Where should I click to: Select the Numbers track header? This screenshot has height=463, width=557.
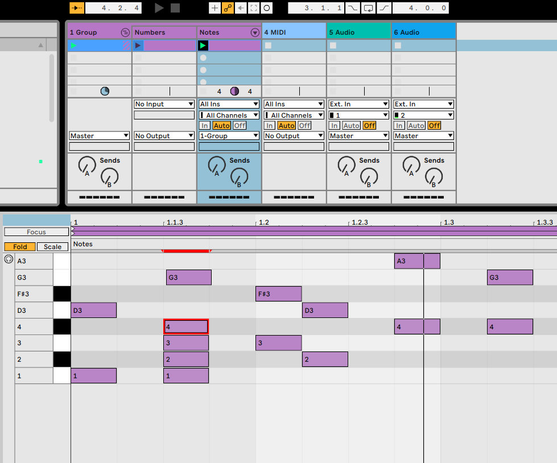pyautogui.click(x=164, y=32)
